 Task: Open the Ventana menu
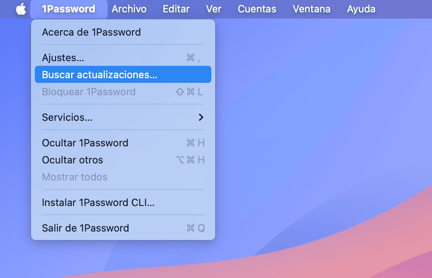coord(312,9)
